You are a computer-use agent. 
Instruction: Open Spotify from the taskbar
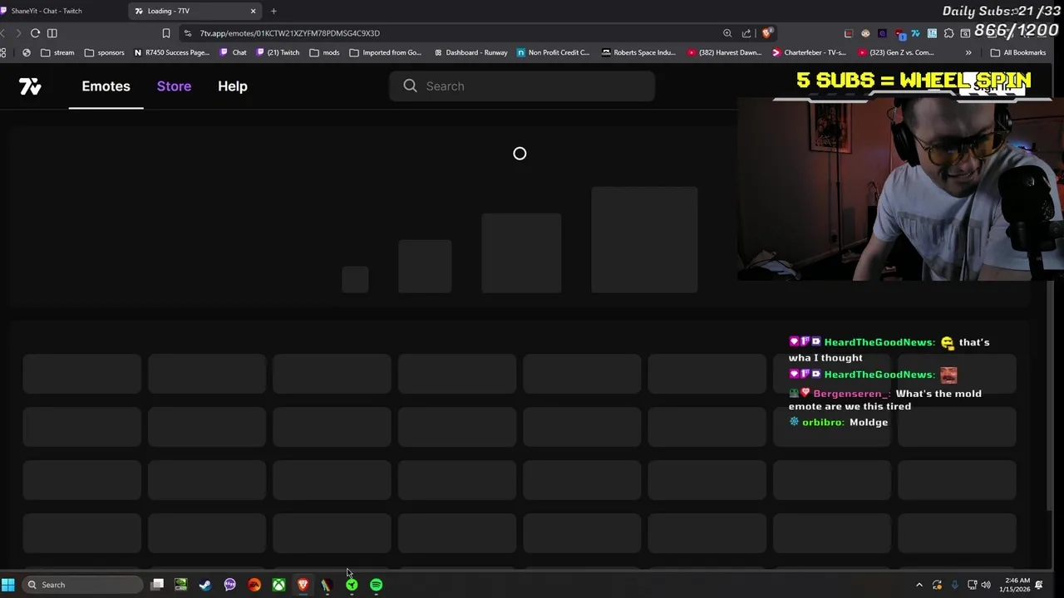[377, 585]
